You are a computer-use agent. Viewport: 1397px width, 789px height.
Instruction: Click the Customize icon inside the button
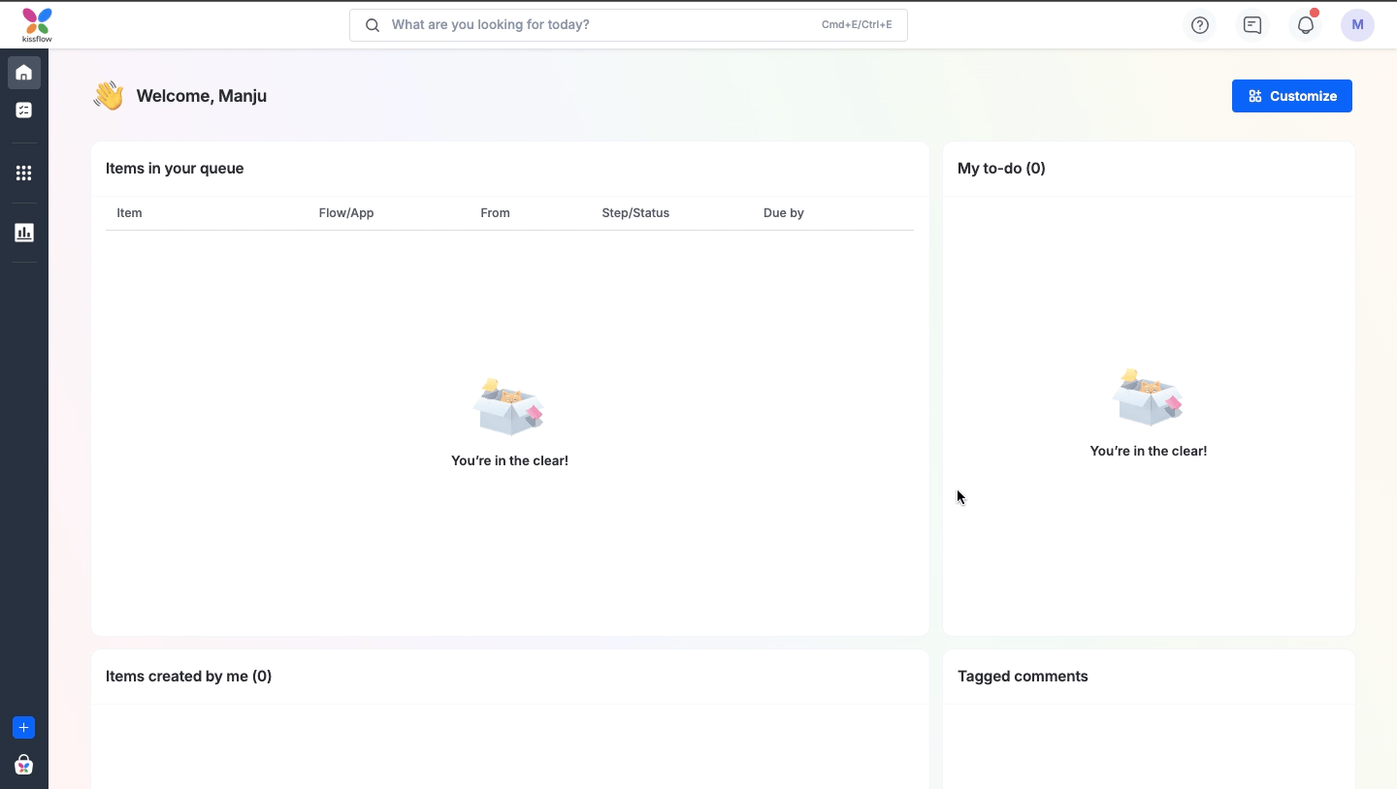pyautogui.click(x=1254, y=96)
